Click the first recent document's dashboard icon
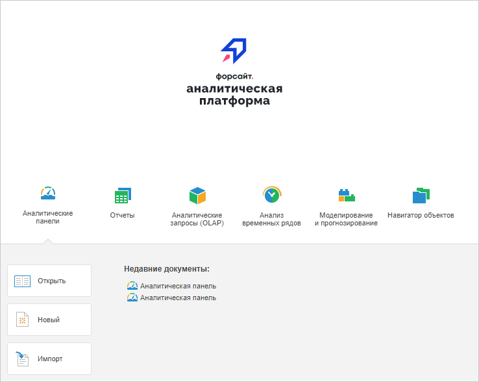 click(132, 286)
